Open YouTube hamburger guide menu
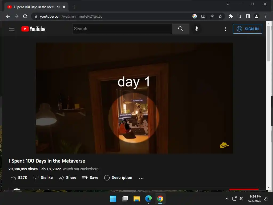 (x=12, y=29)
